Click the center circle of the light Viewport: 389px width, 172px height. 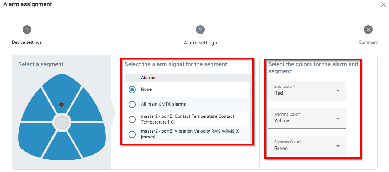(62, 123)
